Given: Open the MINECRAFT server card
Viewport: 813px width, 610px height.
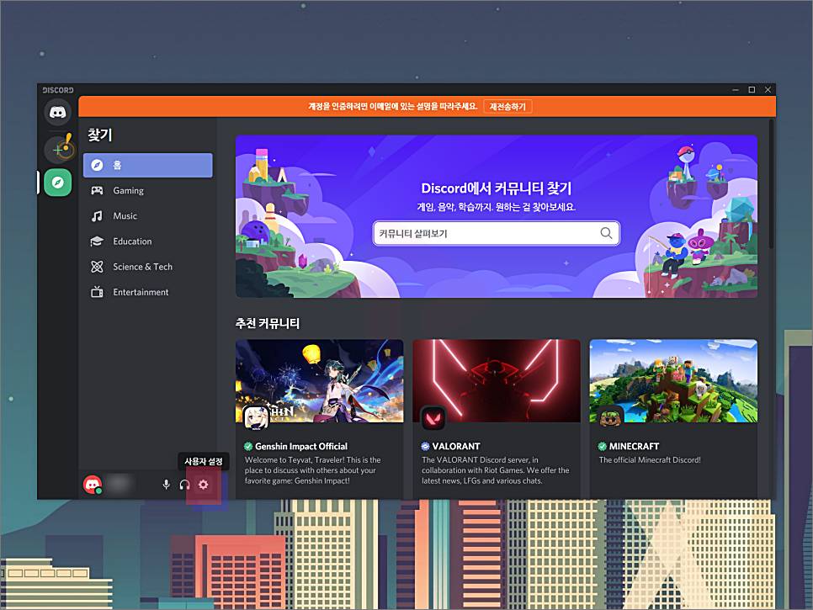Looking at the screenshot, I should tap(673, 419).
